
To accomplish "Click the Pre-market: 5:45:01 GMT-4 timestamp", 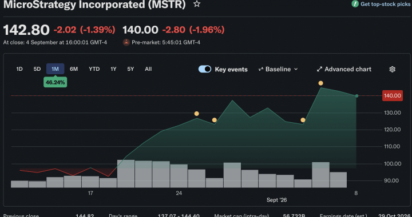I will coord(166,42).
